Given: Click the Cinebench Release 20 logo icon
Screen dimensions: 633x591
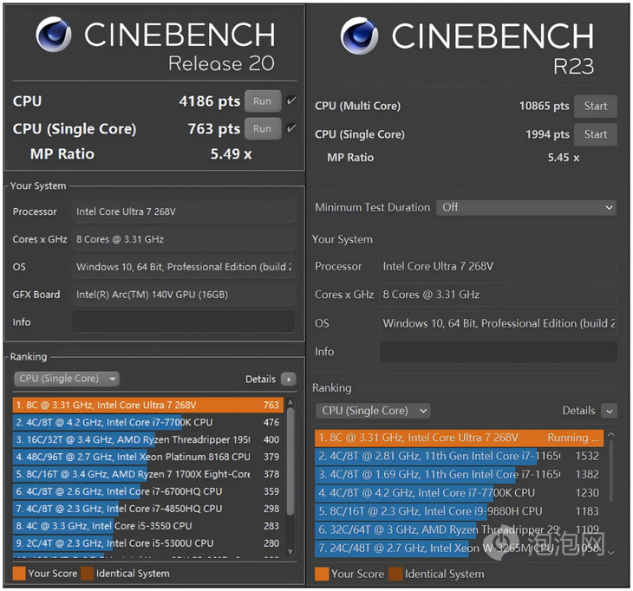Looking at the screenshot, I should click(x=53, y=35).
